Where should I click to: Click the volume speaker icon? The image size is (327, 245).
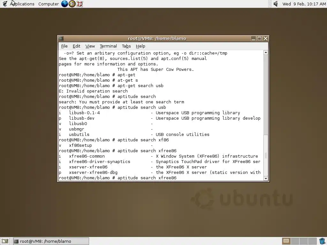[x=276, y=4]
